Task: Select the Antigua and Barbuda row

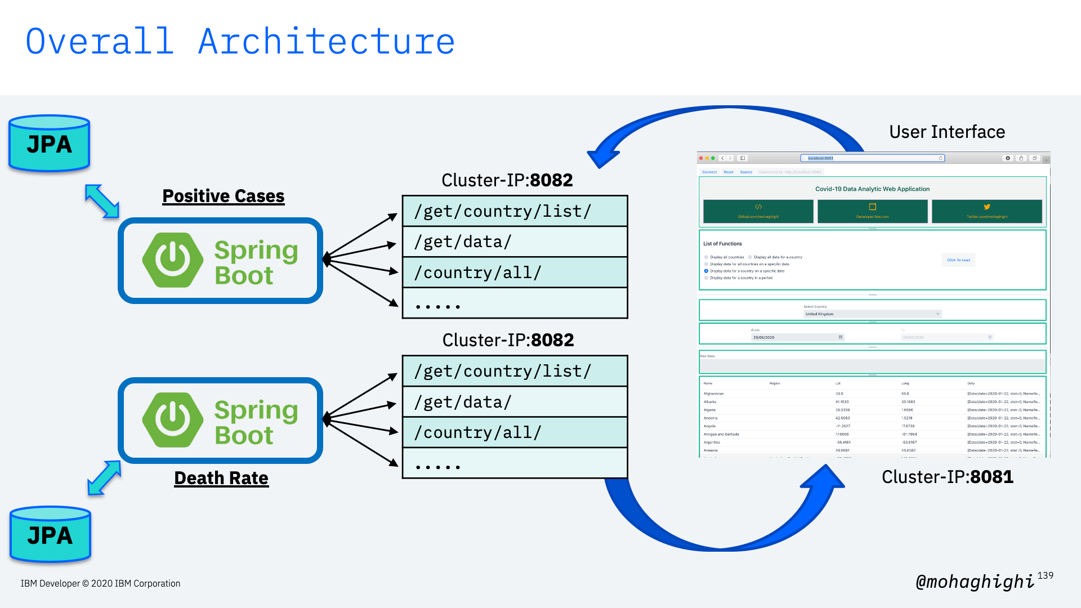Action: point(872,435)
